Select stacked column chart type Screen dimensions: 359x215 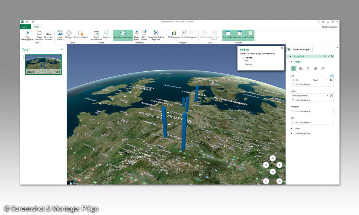pos(293,68)
